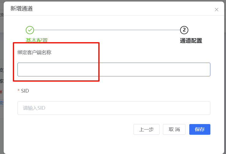
Task: Click the SID field label
Action: [25, 91]
